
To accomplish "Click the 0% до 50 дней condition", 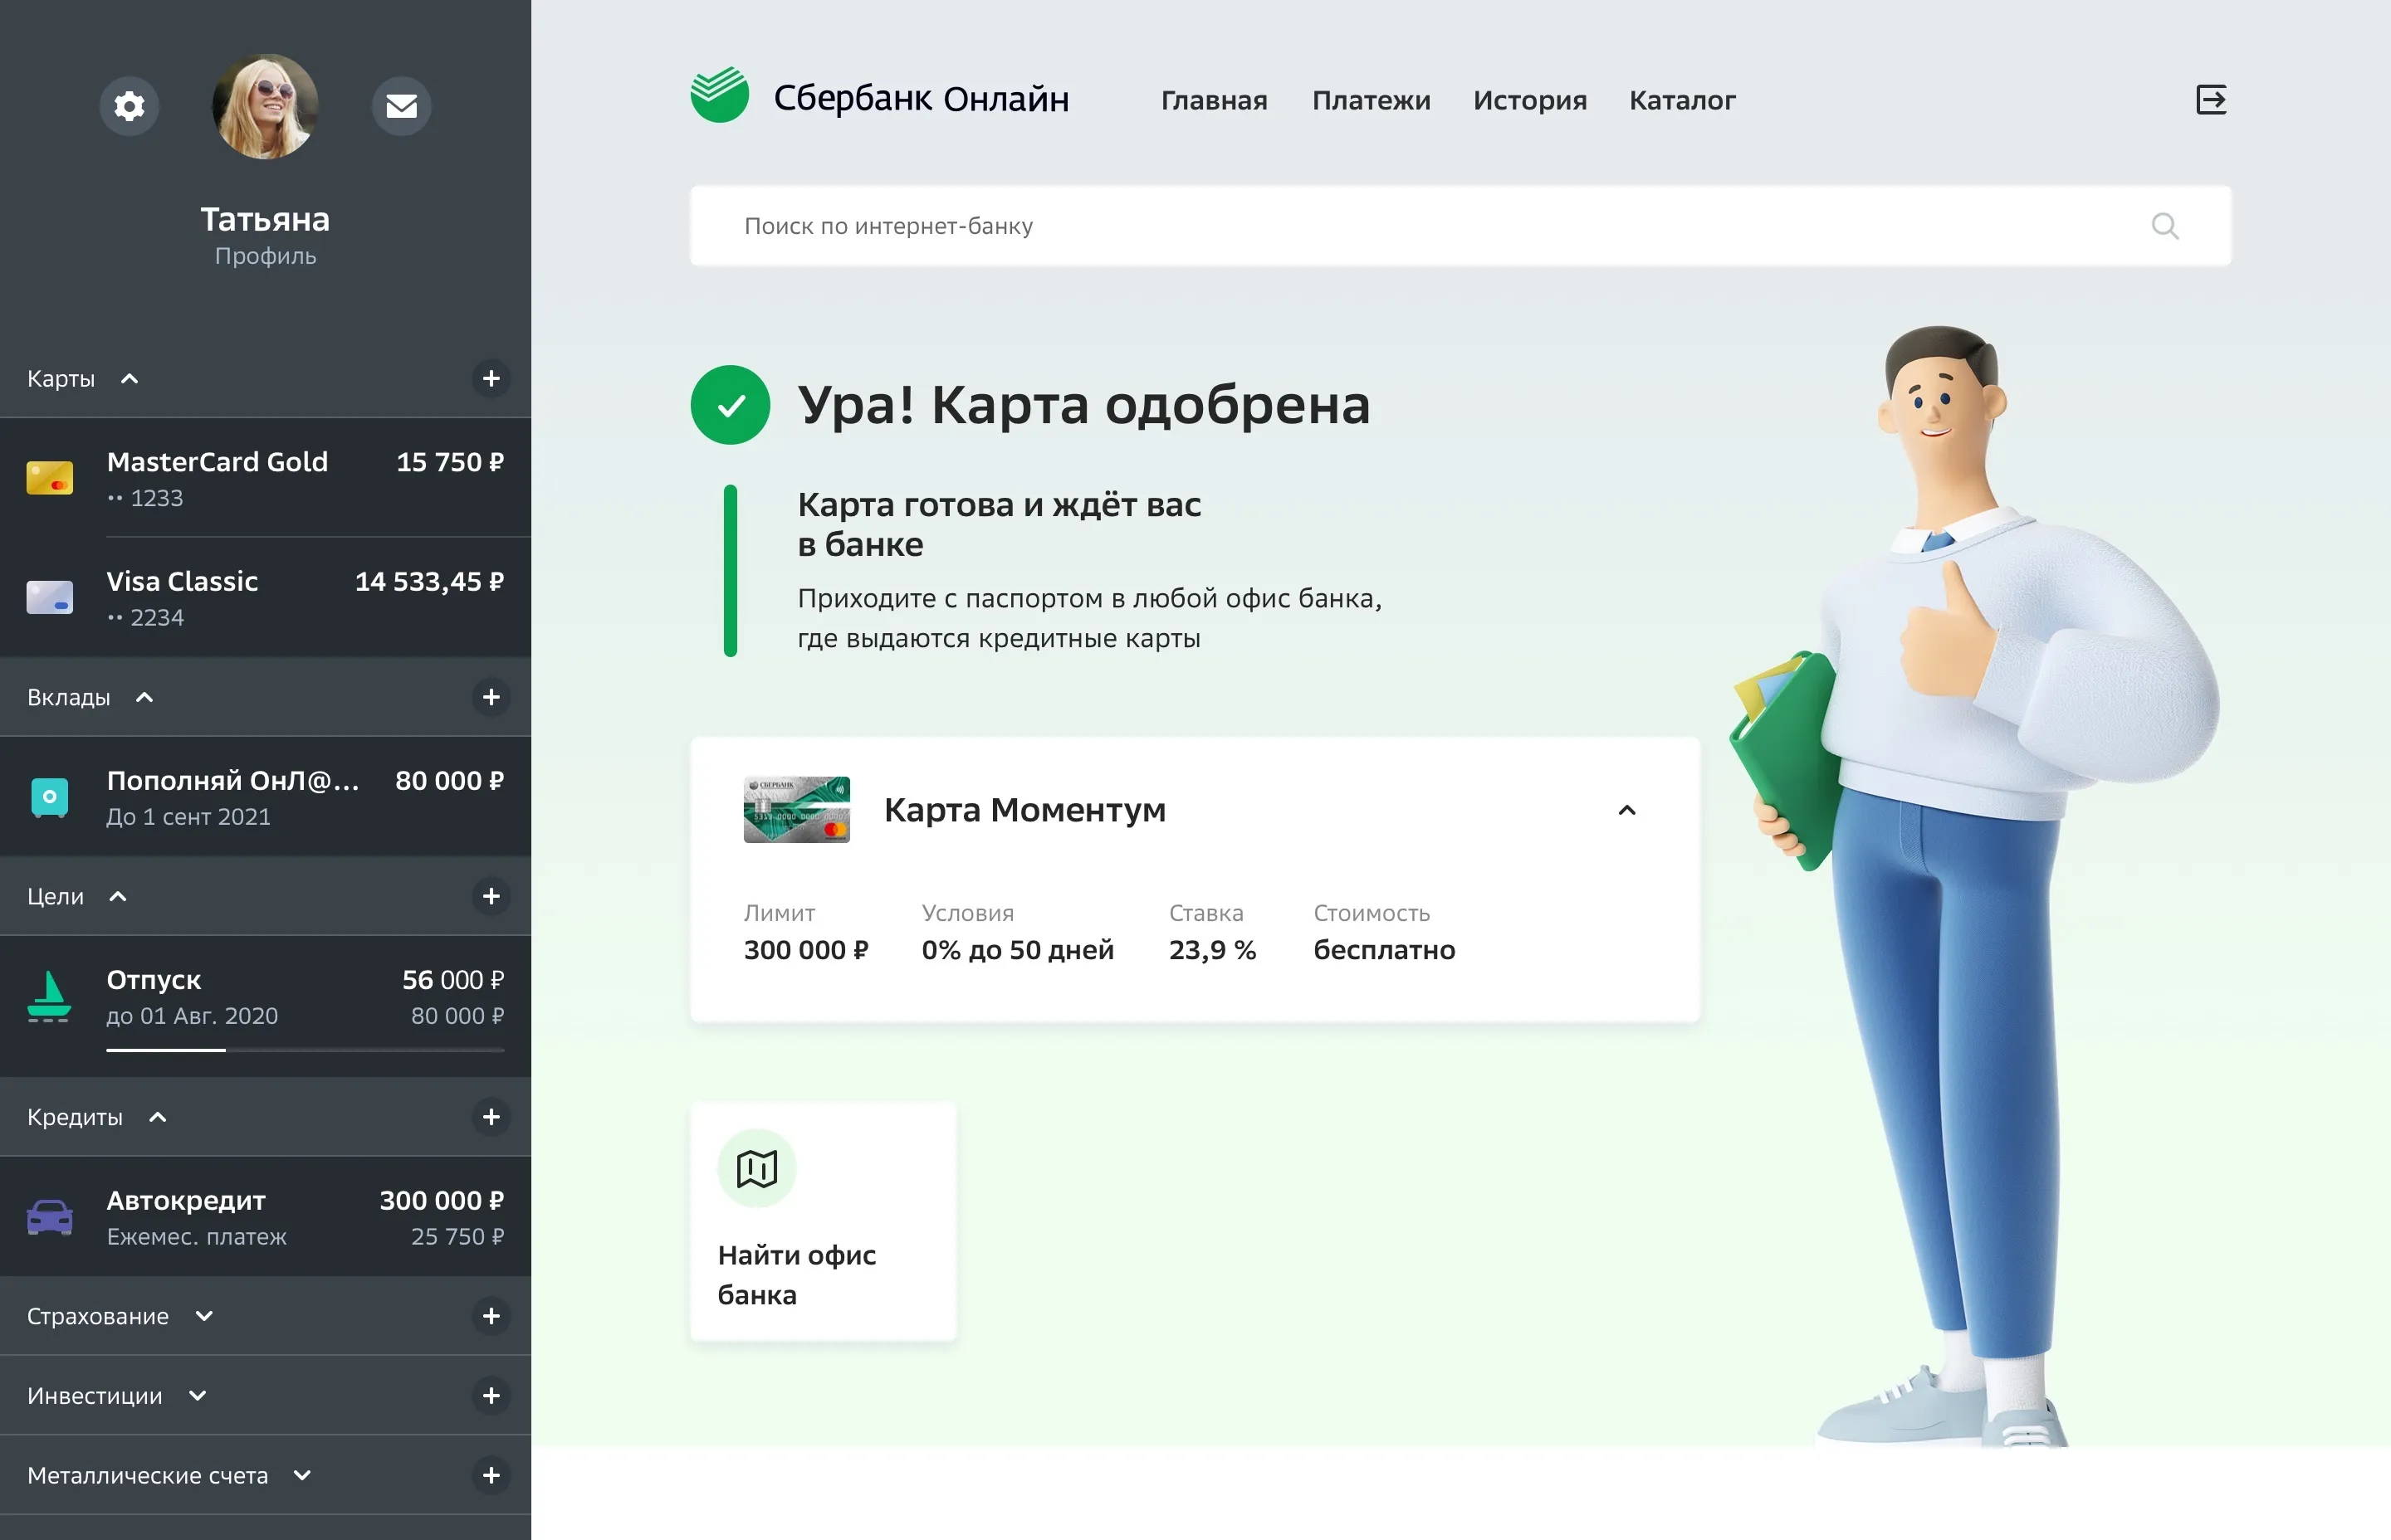I will click(x=1018, y=950).
